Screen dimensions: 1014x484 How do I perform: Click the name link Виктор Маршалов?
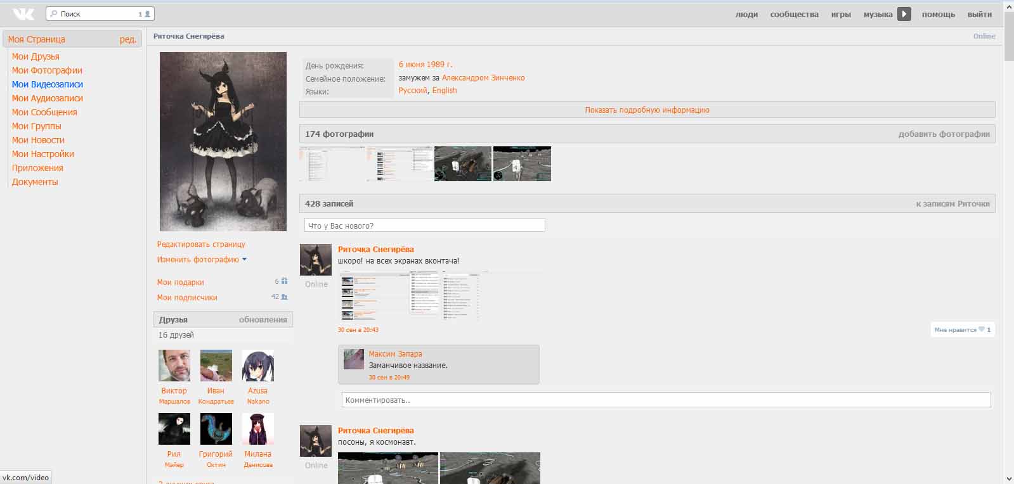174,396
